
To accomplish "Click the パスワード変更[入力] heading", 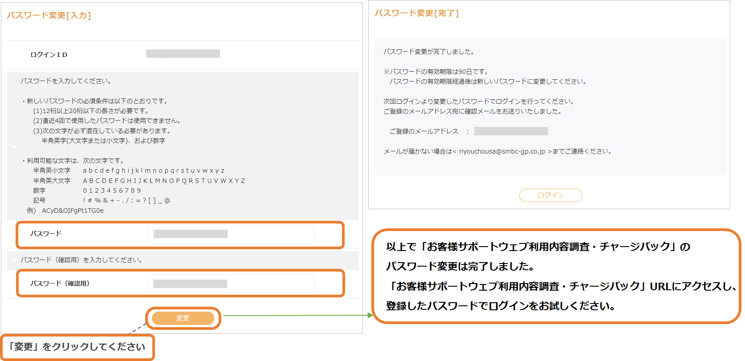I will click(49, 16).
